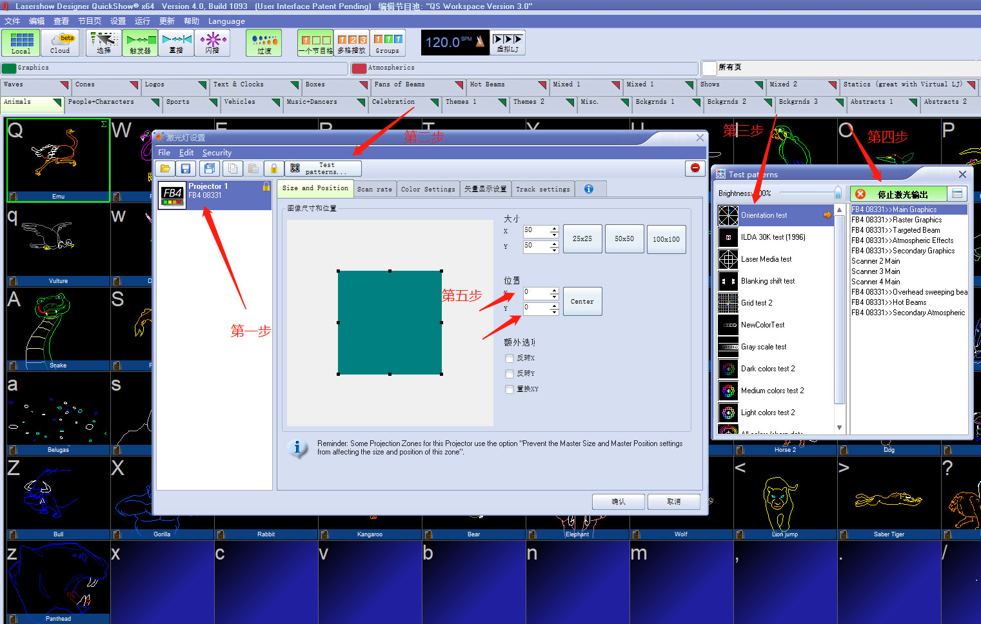Click the Center position button
This screenshot has width=981, height=624.
582,302
